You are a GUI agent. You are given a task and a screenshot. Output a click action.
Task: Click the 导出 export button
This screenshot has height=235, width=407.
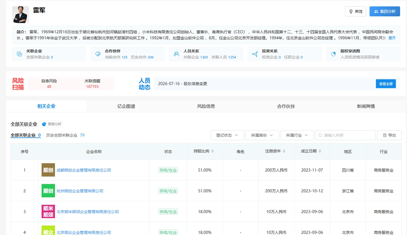[389, 135]
